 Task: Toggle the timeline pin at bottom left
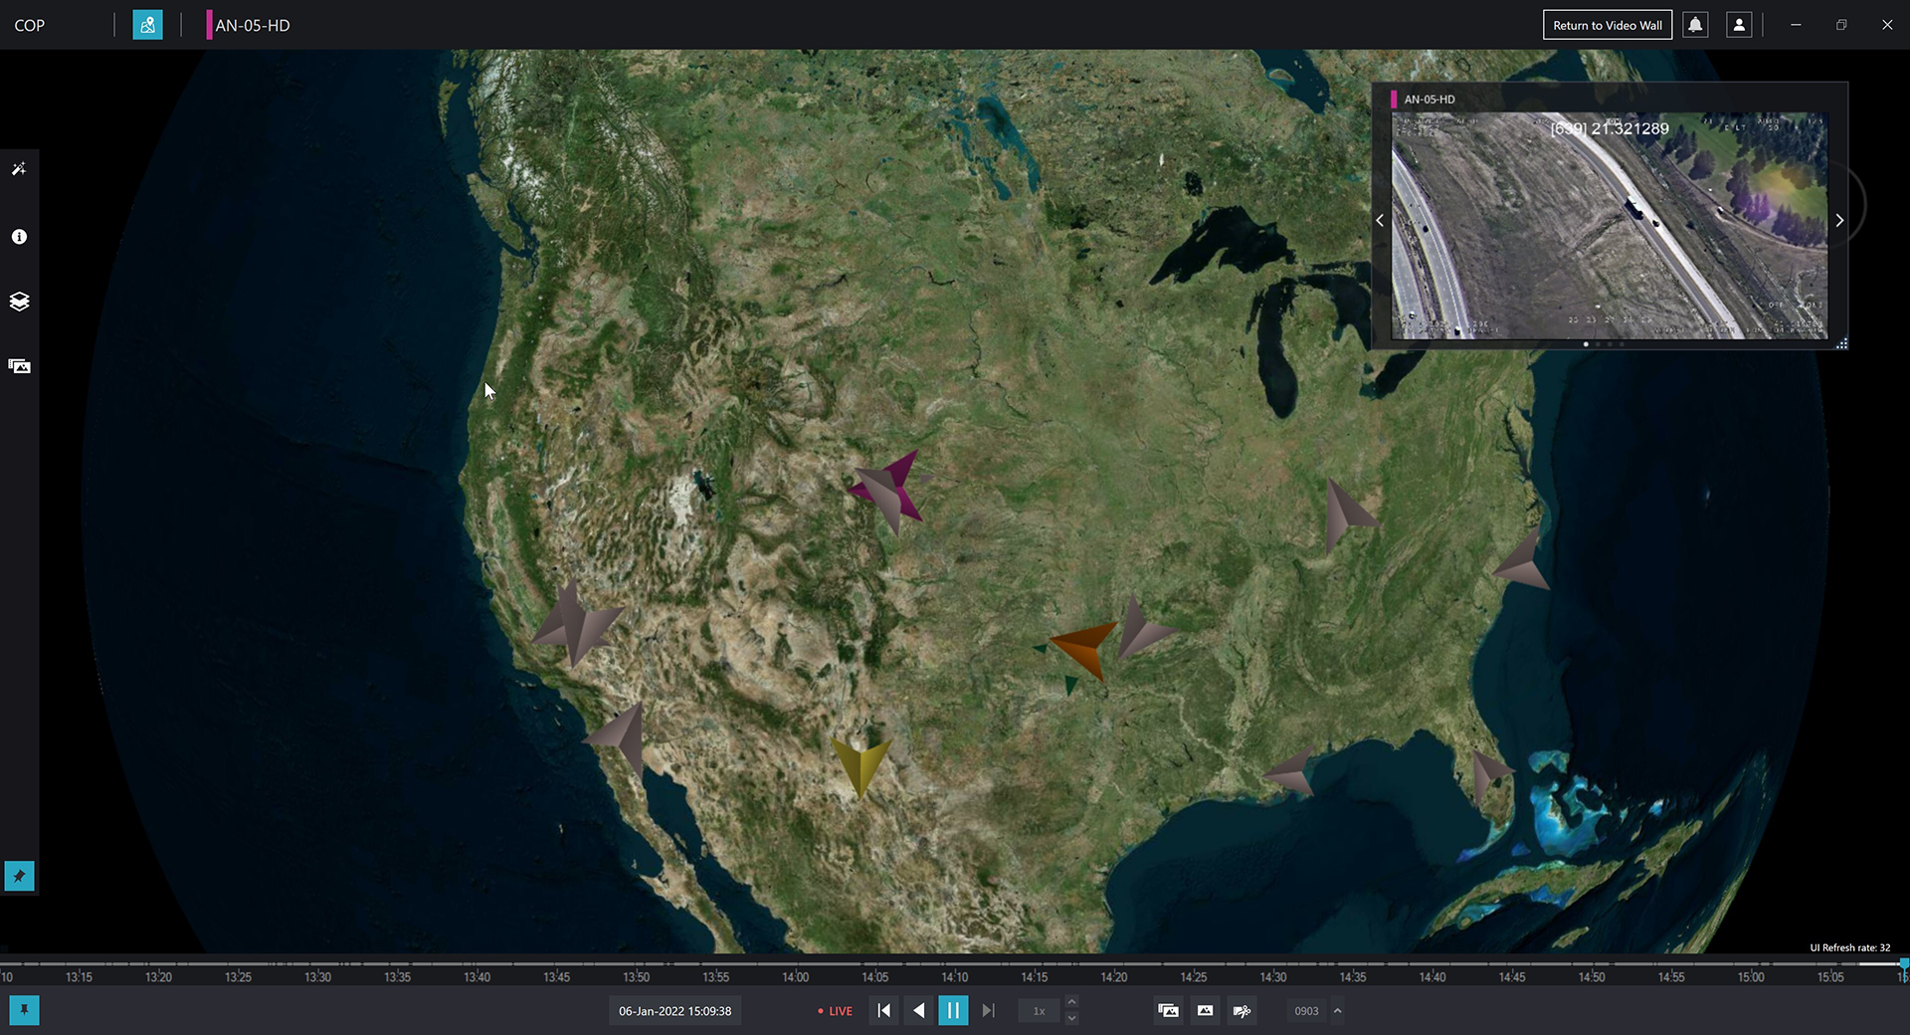[x=24, y=1010]
